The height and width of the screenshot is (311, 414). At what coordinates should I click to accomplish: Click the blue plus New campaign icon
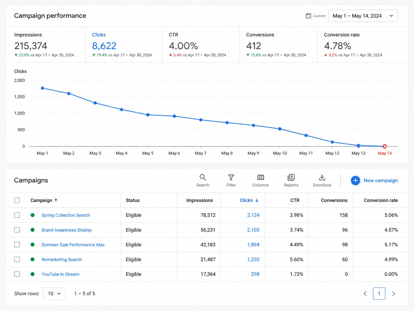click(x=356, y=180)
